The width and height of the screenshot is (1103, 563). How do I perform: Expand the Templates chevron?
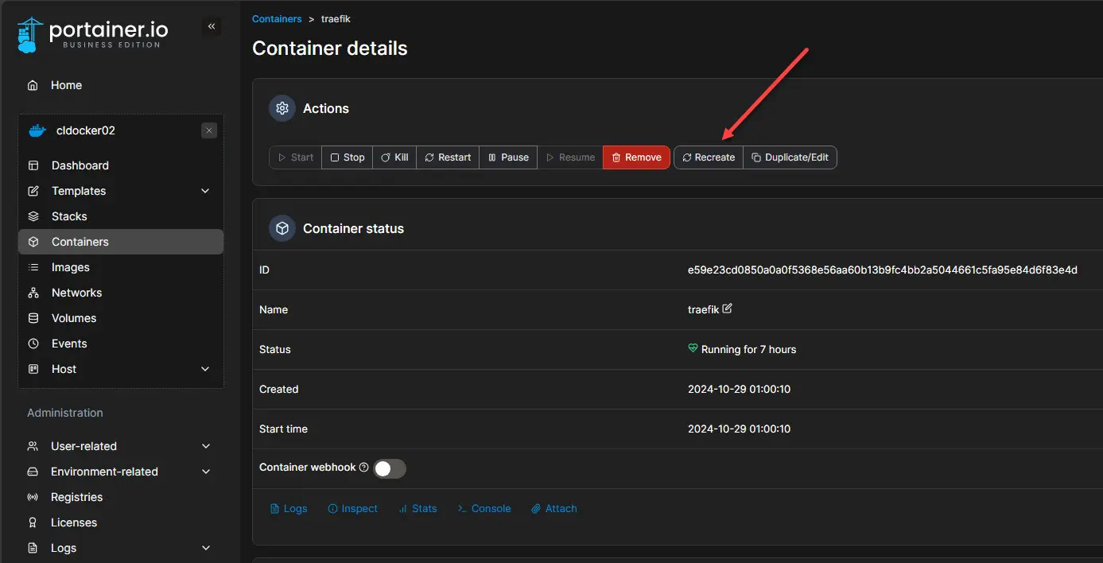point(205,191)
